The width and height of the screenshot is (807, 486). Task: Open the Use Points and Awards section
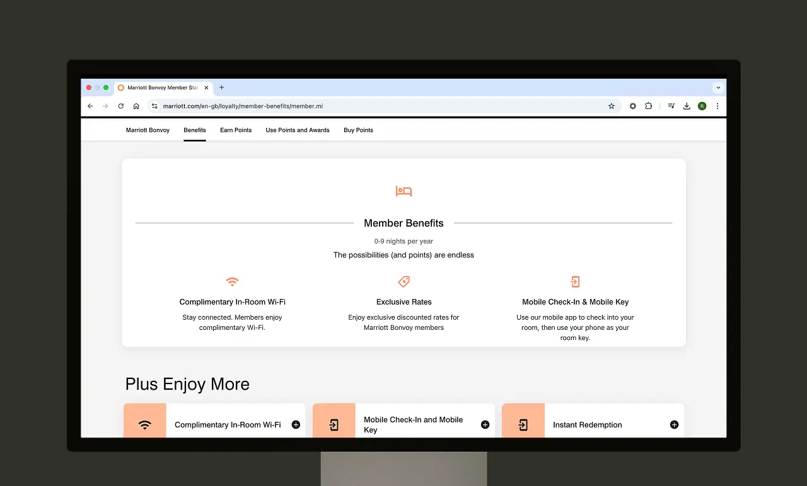point(297,130)
